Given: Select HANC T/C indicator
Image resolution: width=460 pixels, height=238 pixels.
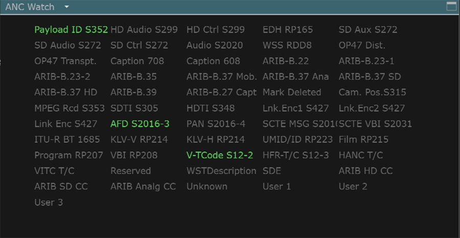Looking at the screenshot, I should 361,155.
